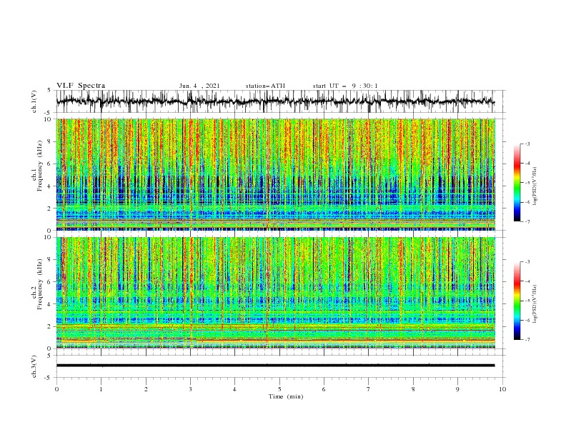566x437 pixels.
Task: Select the ch.2 "Frequency (kHz)" axis title
Action: pos(40,284)
